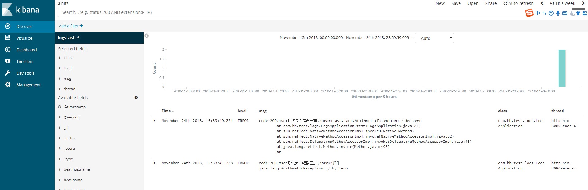Click Add a filter link

tap(71, 26)
